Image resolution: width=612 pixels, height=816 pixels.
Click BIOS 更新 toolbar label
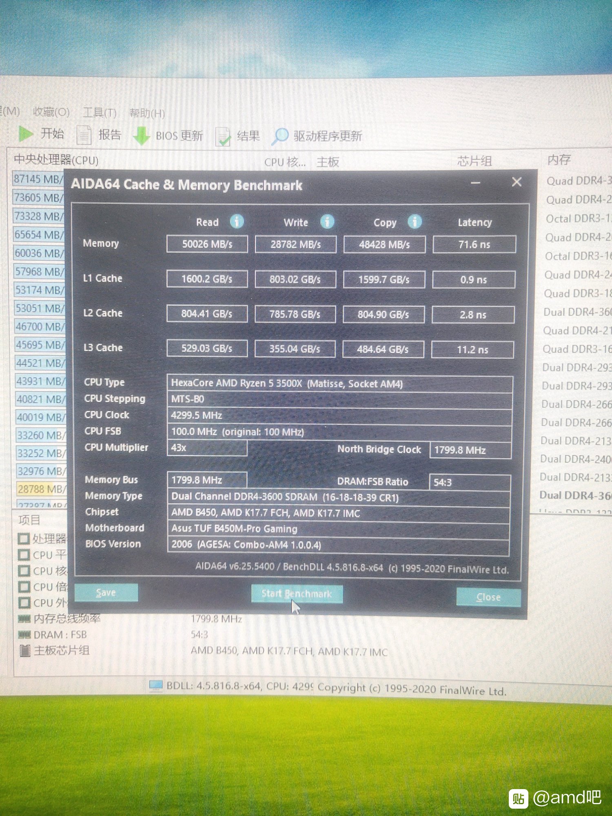coord(179,135)
